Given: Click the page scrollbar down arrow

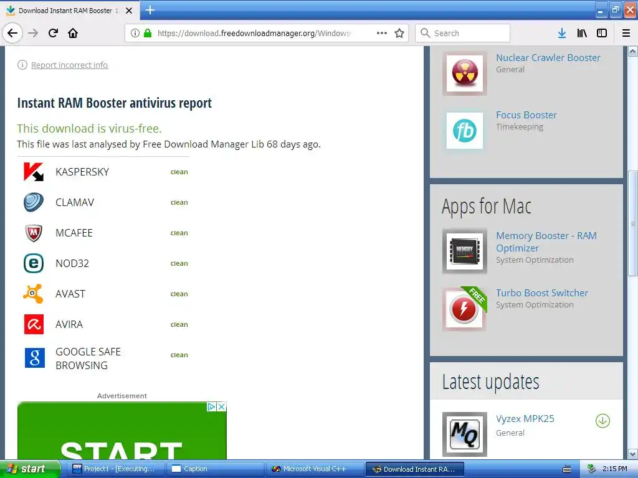Looking at the screenshot, I should pos(633,454).
